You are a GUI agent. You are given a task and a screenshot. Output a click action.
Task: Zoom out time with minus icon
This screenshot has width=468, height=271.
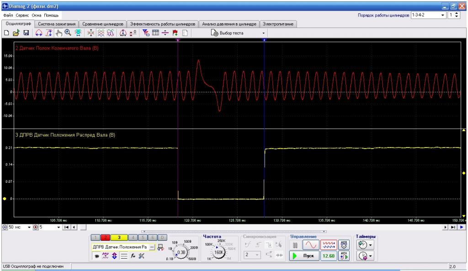pyautogui.click(x=5, y=227)
